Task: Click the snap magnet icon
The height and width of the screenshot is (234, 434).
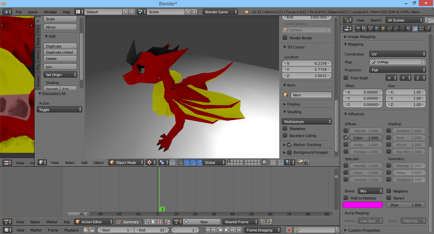Action: 281,162
